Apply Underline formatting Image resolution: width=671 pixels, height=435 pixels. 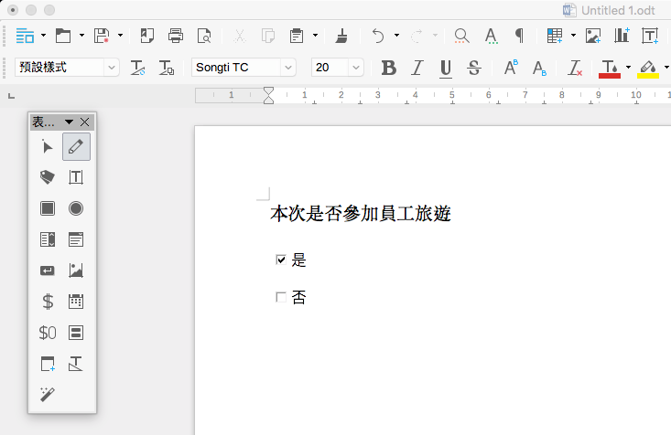click(446, 68)
